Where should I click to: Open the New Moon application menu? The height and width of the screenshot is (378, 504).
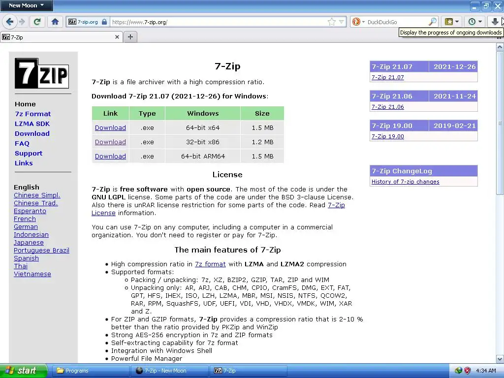click(27, 5)
